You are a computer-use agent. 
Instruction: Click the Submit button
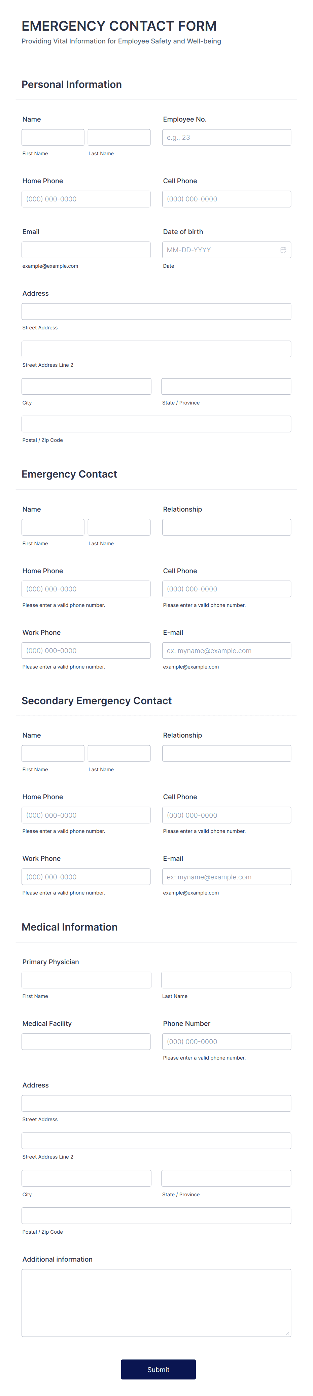pos(158,1369)
